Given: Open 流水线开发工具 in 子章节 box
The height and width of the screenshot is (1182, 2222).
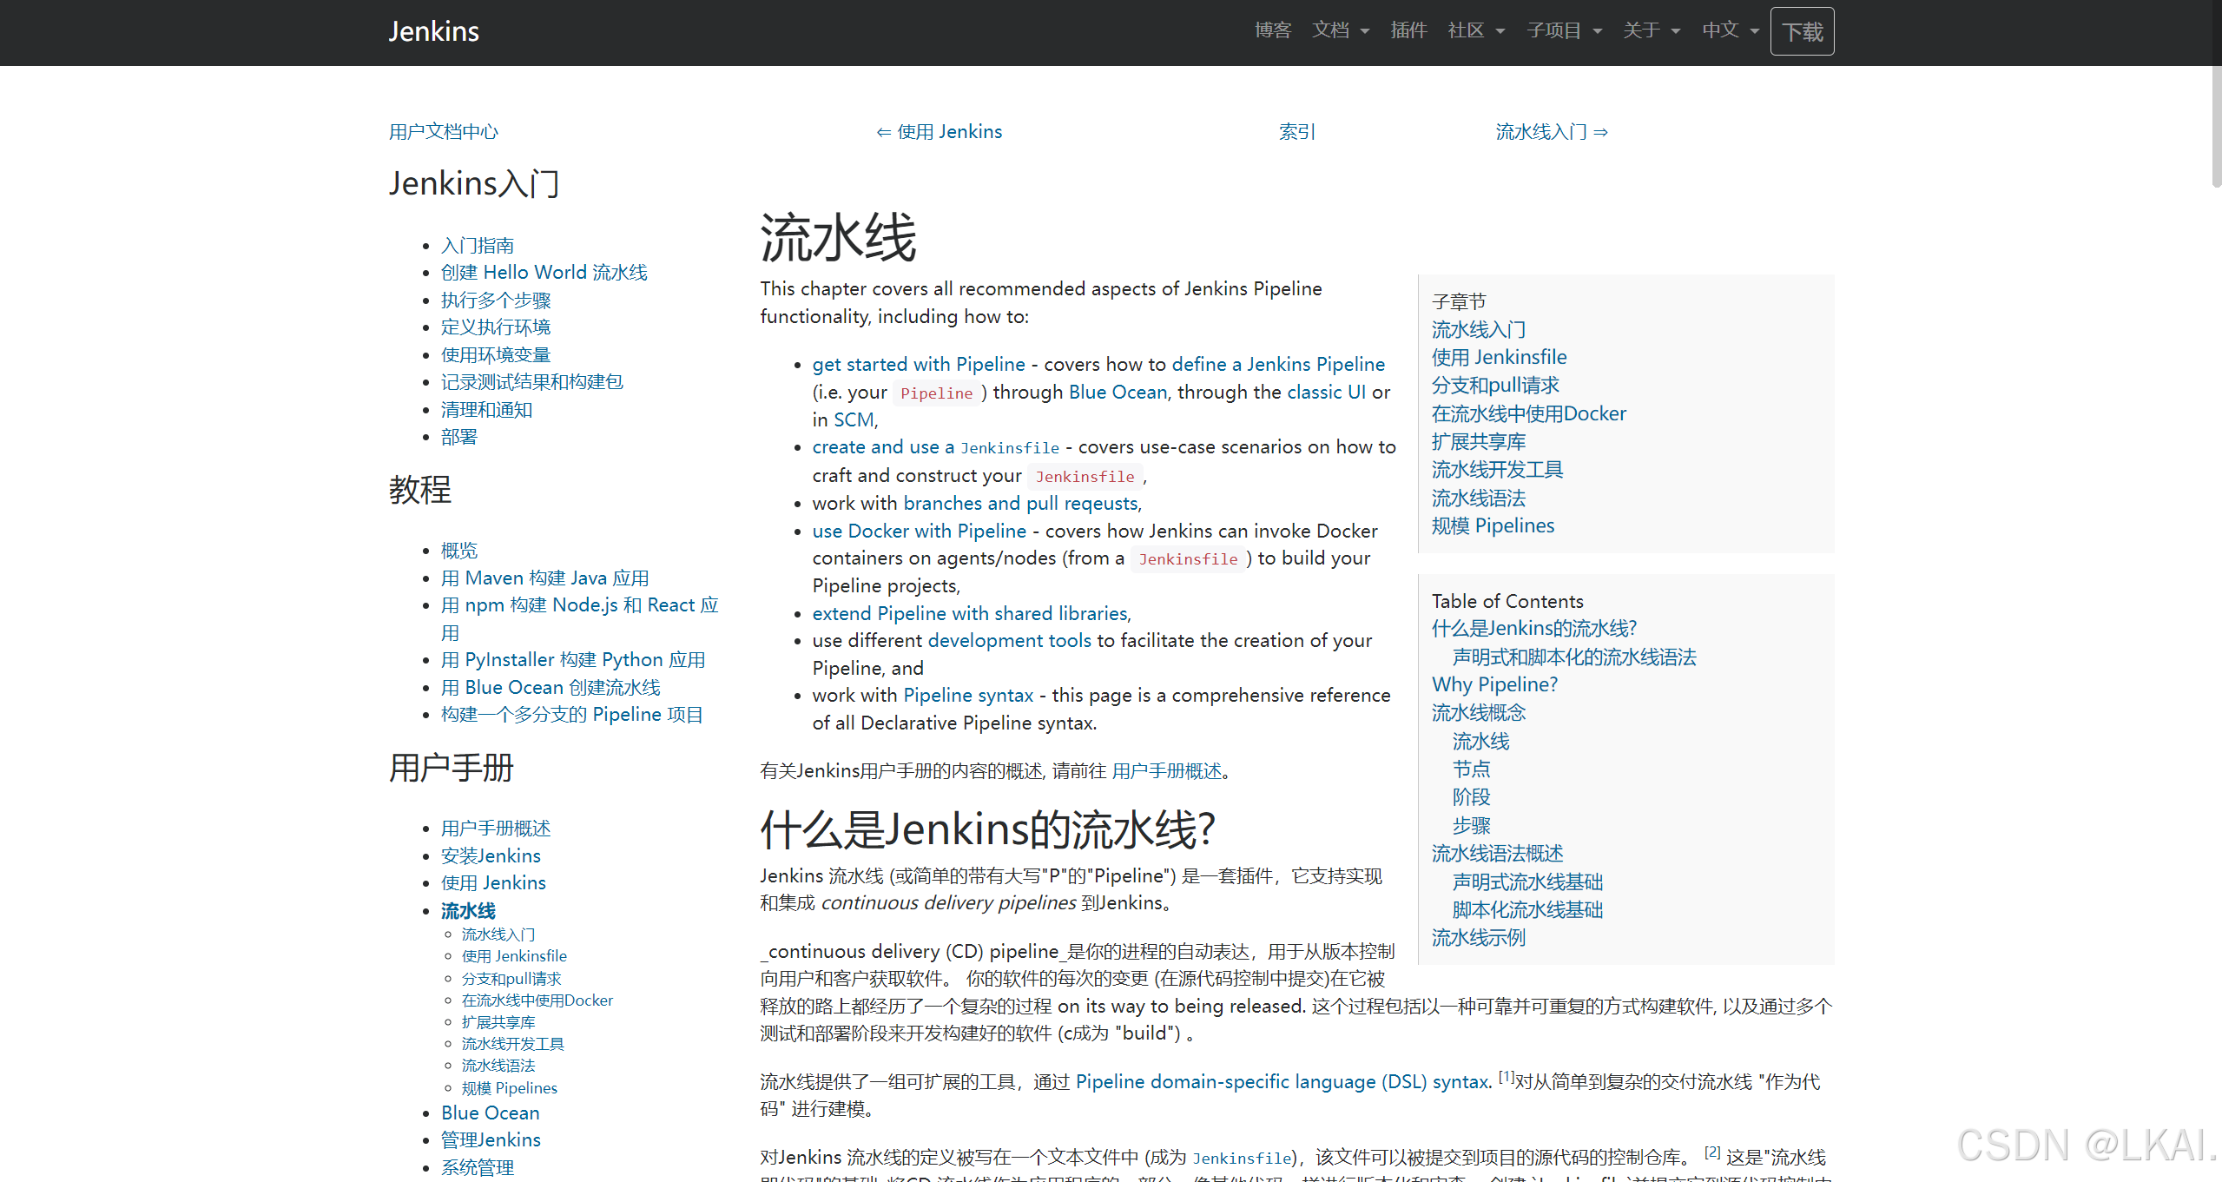Looking at the screenshot, I should (x=1497, y=470).
